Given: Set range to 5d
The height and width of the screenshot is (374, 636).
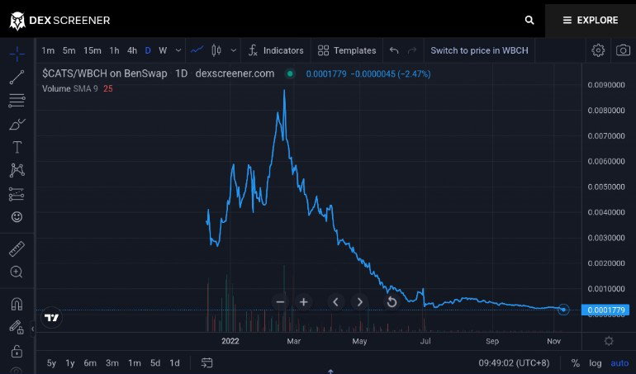Looking at the screenshot, I should click(x=155, y=363).
